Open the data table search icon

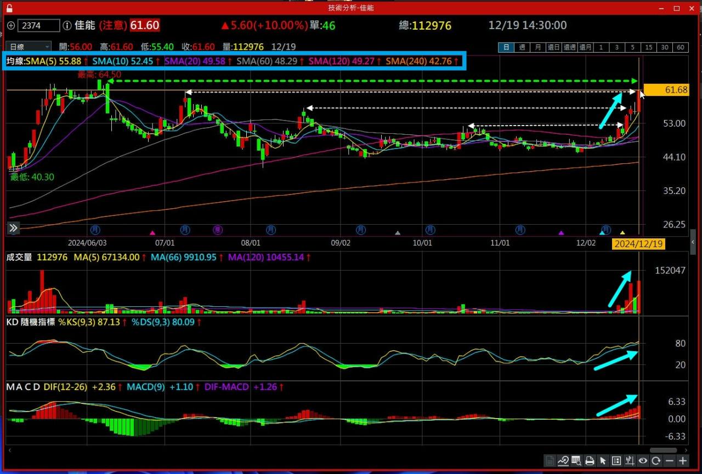click(576, 461)
